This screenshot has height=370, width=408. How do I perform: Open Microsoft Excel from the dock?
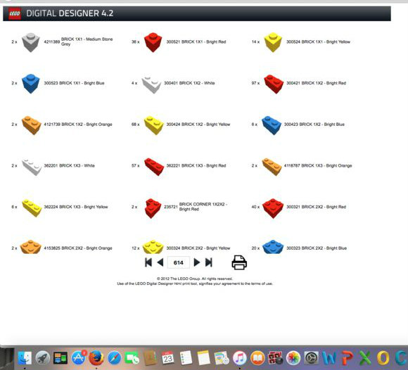[365, 358]
